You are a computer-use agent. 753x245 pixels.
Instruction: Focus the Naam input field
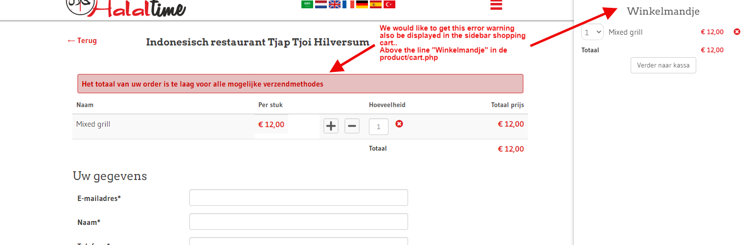click(x=298, y=222)
